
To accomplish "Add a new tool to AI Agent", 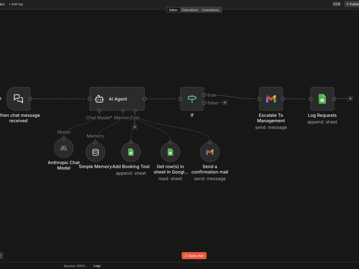I will 135,127.
